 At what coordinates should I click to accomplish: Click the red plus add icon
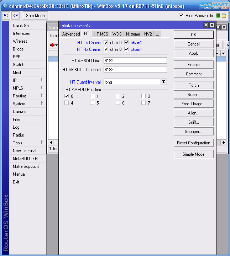tap(52, 45)
